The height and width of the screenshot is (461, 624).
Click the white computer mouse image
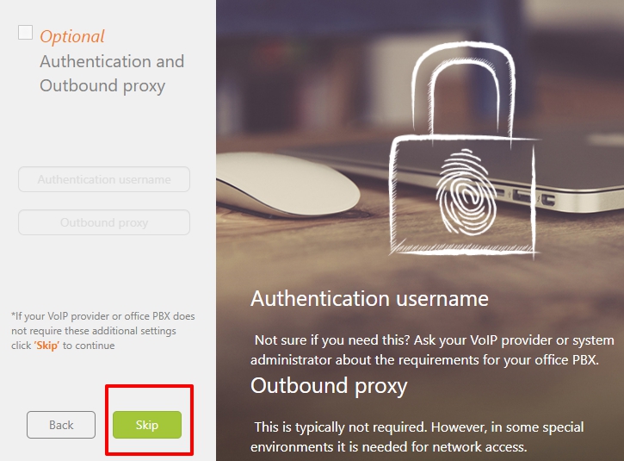(x=287, y=185)
